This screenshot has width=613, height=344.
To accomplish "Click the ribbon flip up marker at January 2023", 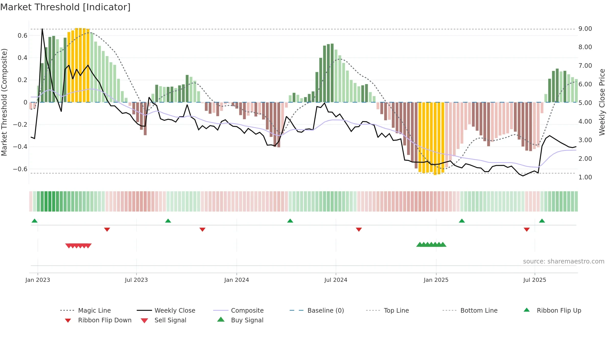I will (34, 221).
